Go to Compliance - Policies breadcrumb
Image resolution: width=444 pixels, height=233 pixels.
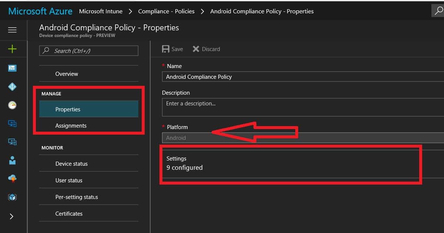(x=166, y=11)
